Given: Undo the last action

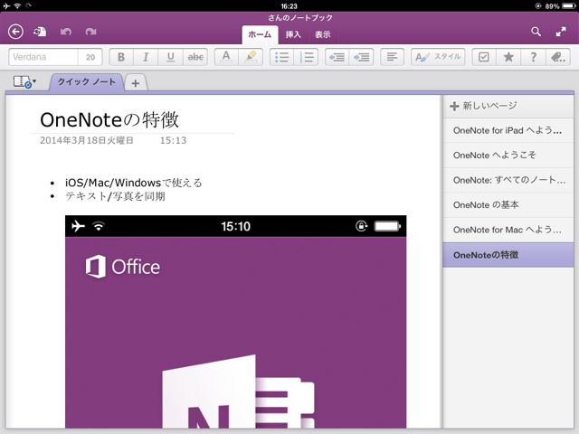Looking at the screenshot, I should 66,32.
